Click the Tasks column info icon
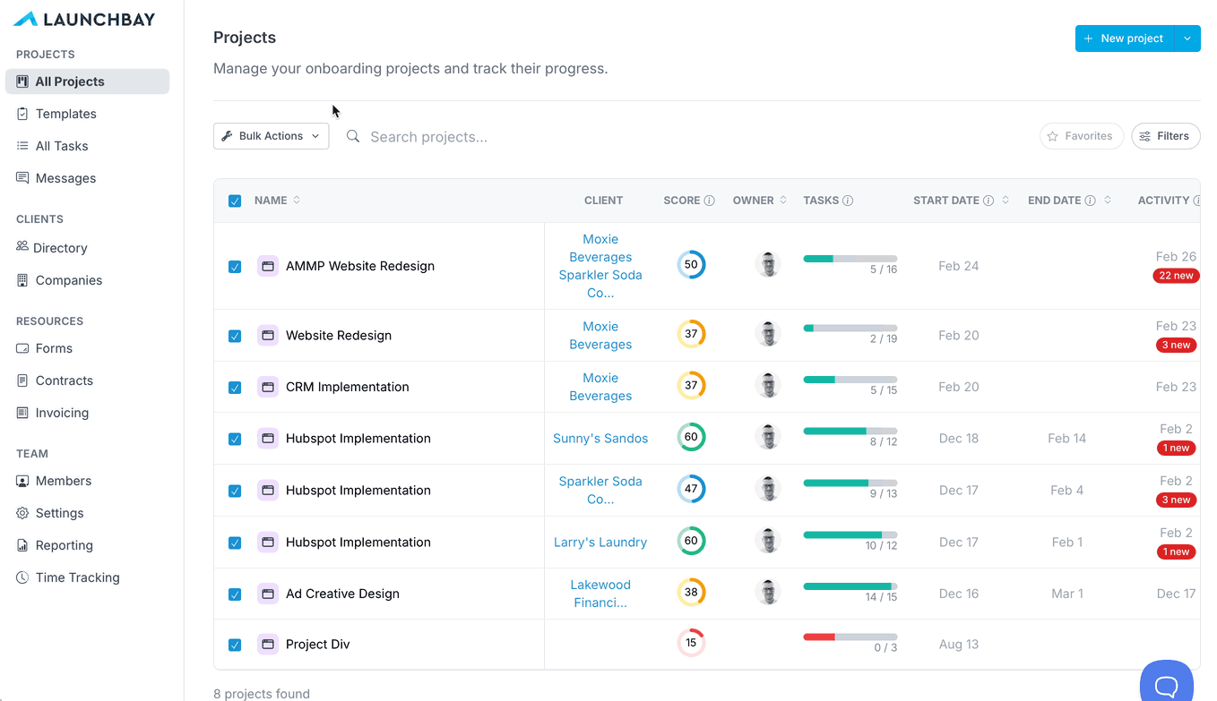Screen dimensions: 1217x701 (848, 201)
